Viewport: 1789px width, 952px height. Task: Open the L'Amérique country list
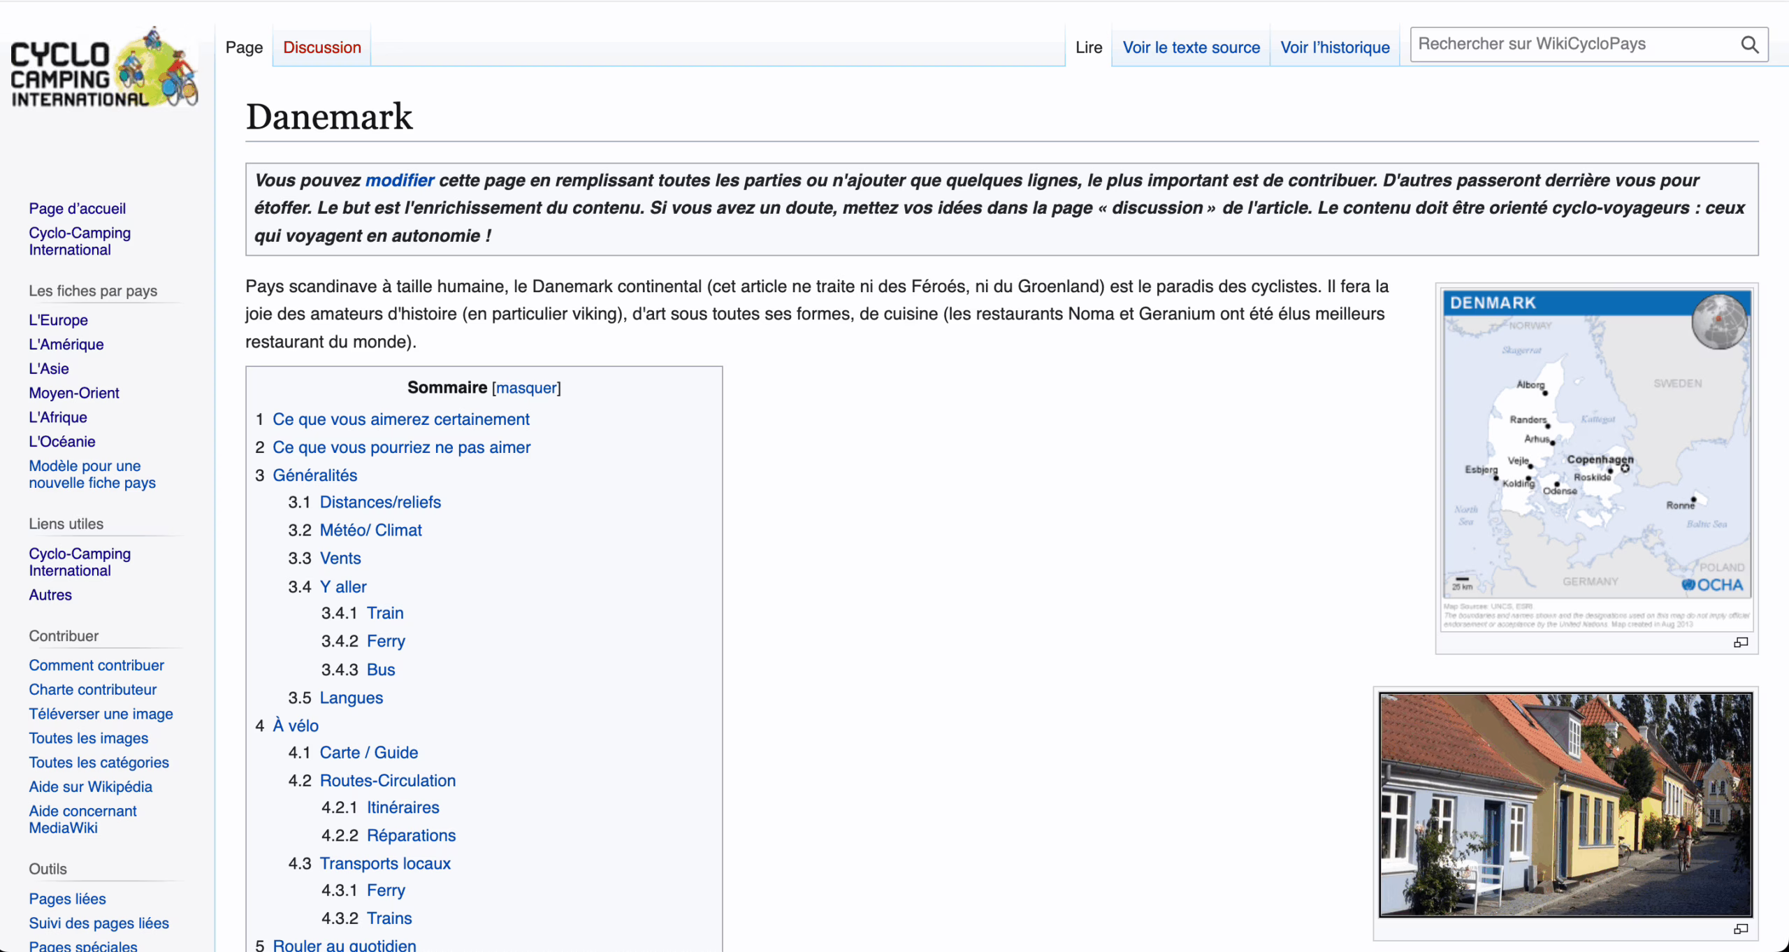66,345
